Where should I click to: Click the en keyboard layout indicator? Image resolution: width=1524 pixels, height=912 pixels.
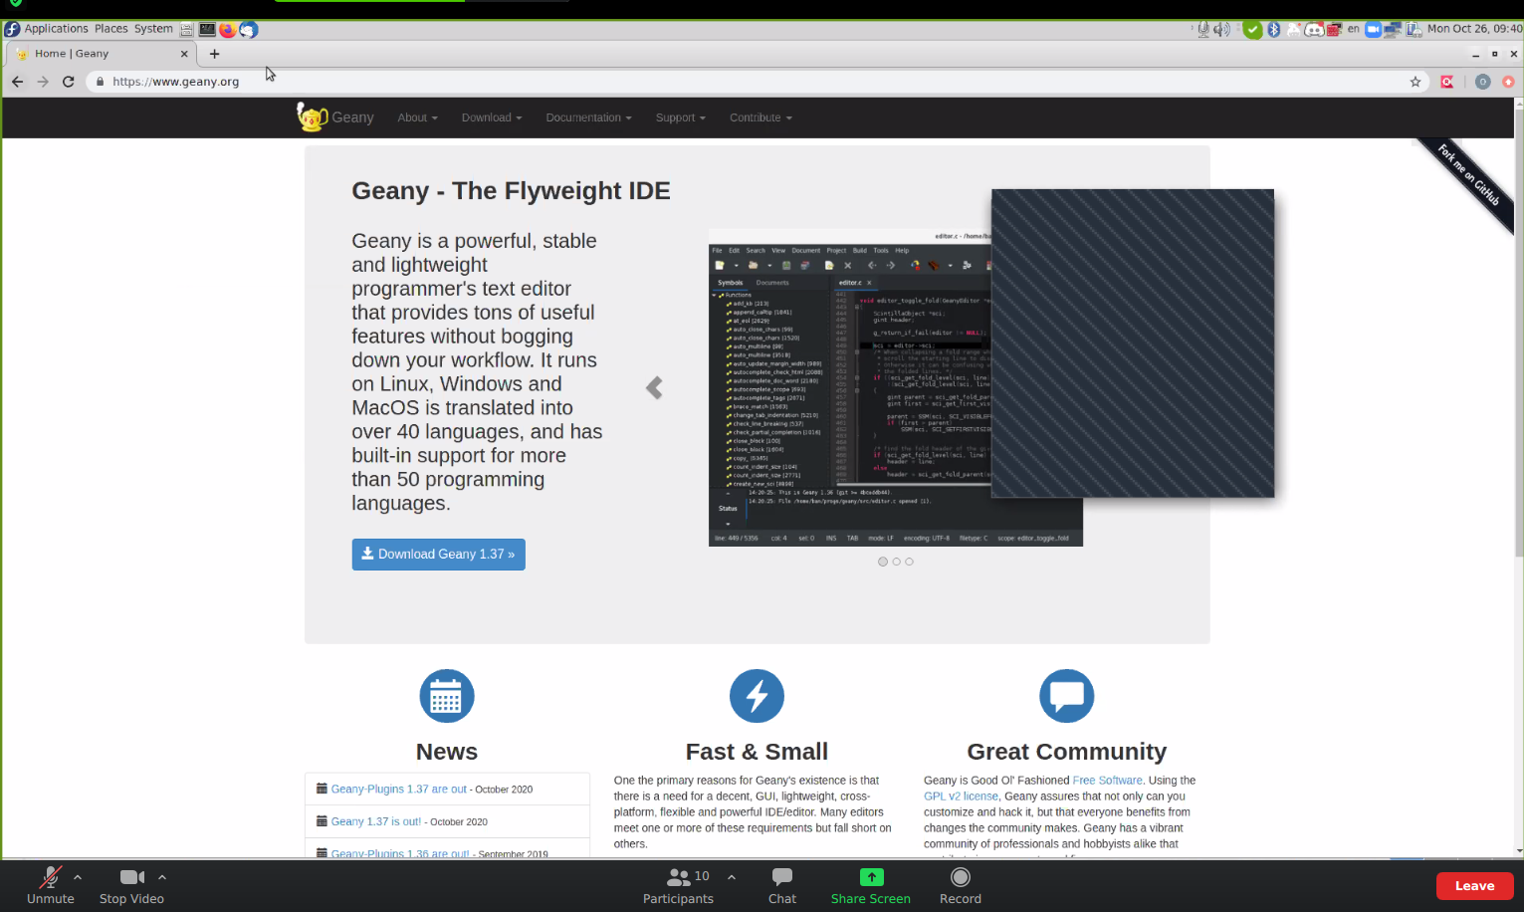[x=1353, y=29]
